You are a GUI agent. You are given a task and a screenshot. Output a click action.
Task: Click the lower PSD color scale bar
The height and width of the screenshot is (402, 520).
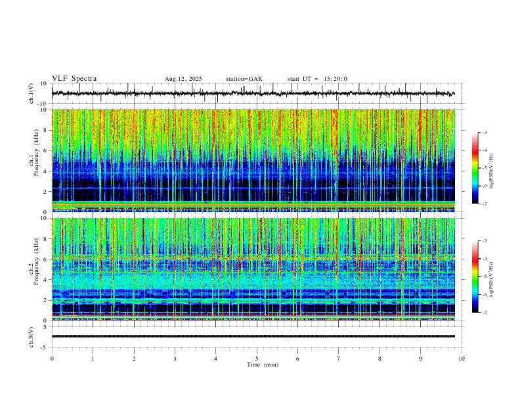pos(475,277)
